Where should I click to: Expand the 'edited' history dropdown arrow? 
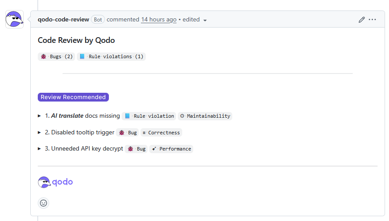tap(205, 20)
